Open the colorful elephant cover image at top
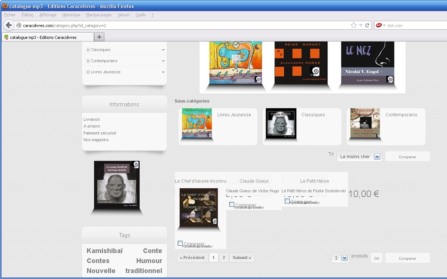447x279 pixels. coord(236,63)
